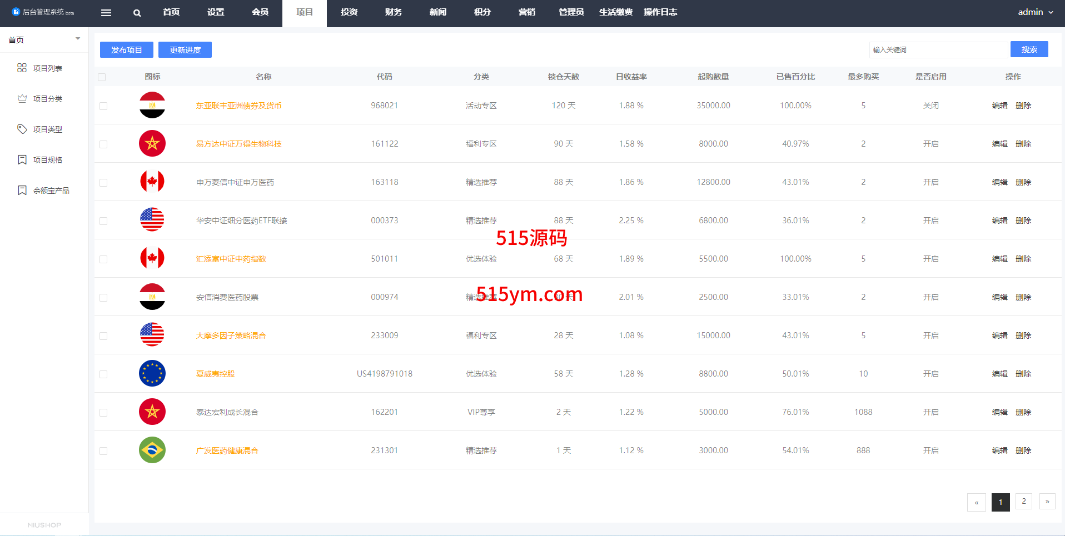Screen dimensions: 1065x536
Task: Click the Brazil flag icon for 广发医药健康混合
Action: (x=152, y=450)
